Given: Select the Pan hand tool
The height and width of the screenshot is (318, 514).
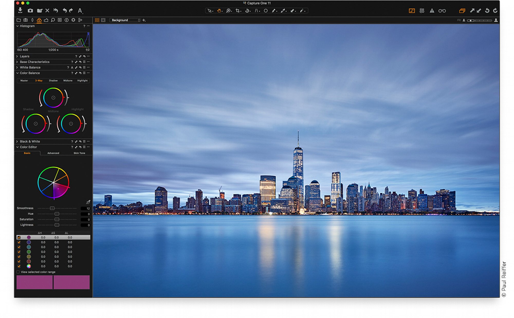Looking at the screenshot, I should pyautogui.click(x=219, y=11).
